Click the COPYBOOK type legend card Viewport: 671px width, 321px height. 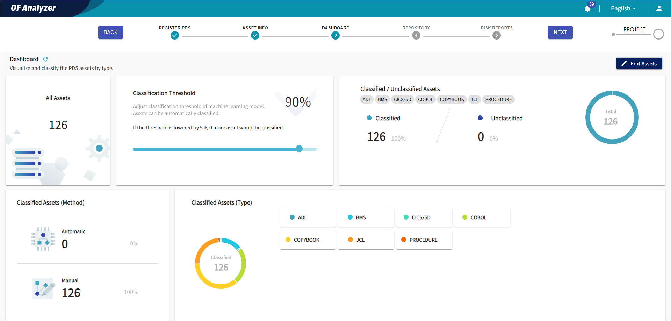tap(308, 240)
